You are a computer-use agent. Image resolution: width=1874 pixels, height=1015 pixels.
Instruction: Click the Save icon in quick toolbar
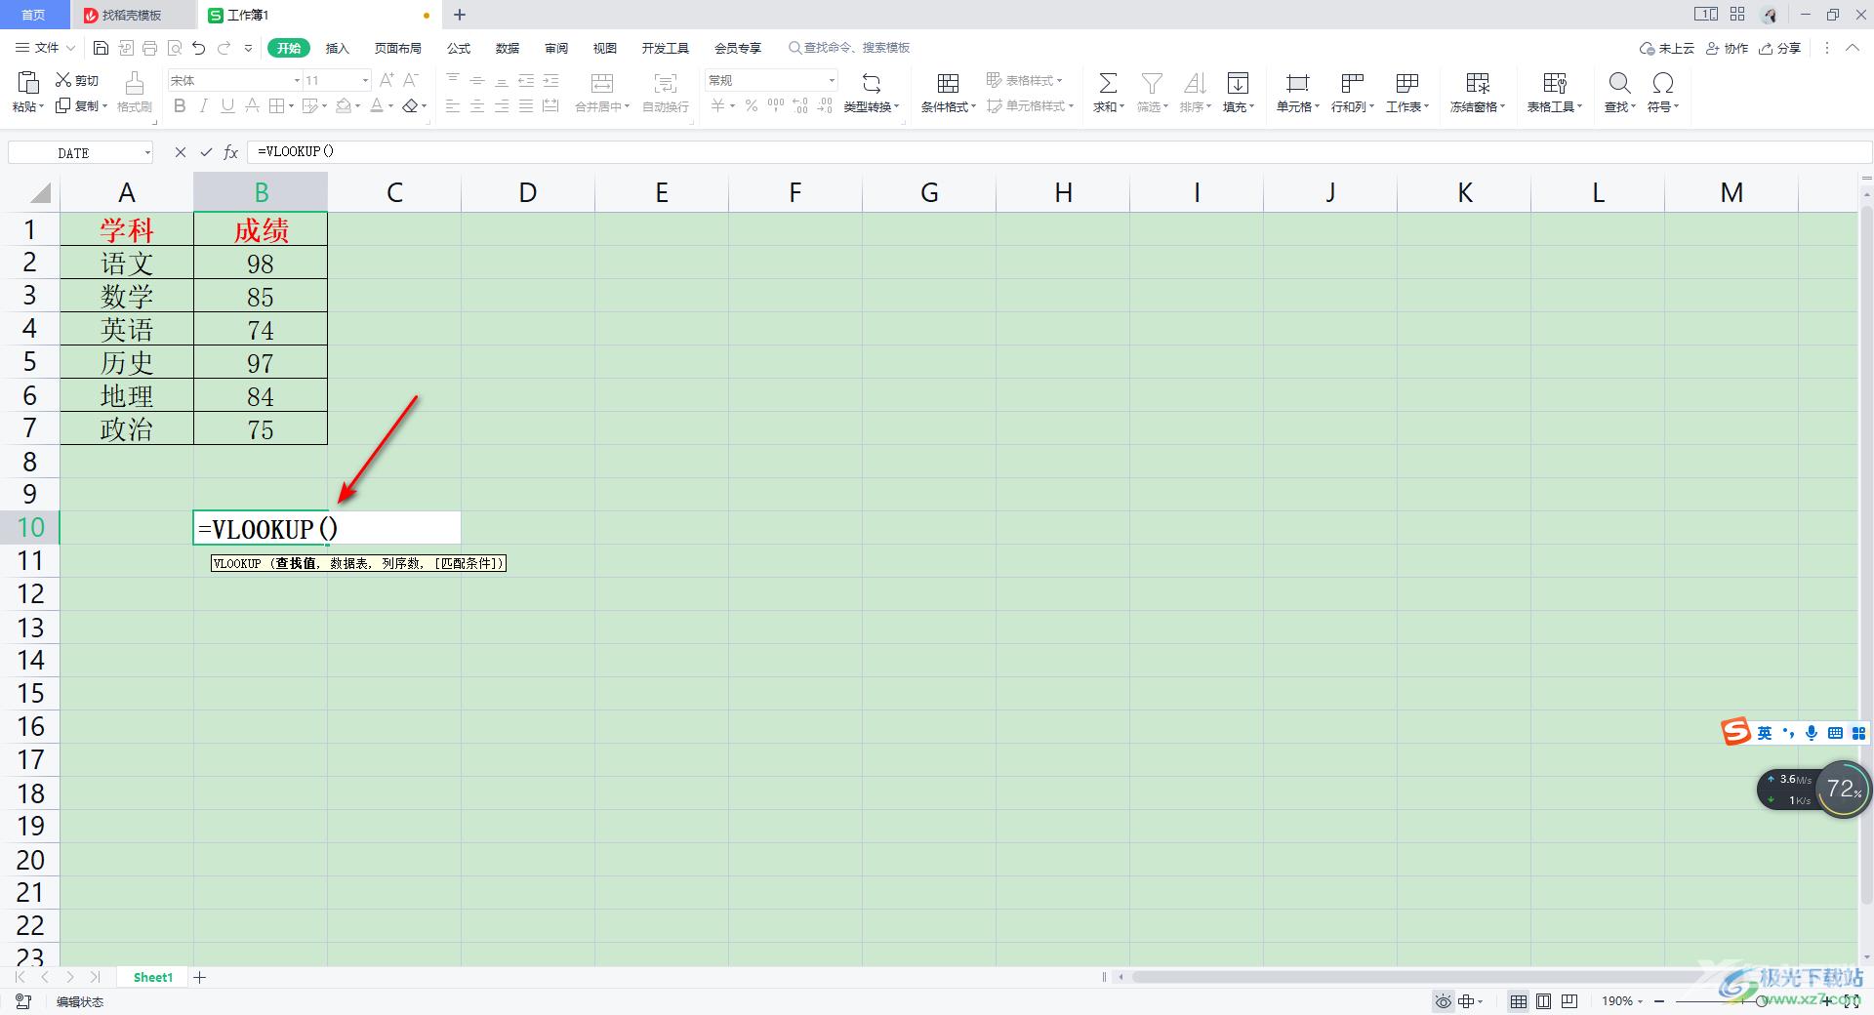coord(101,48)
